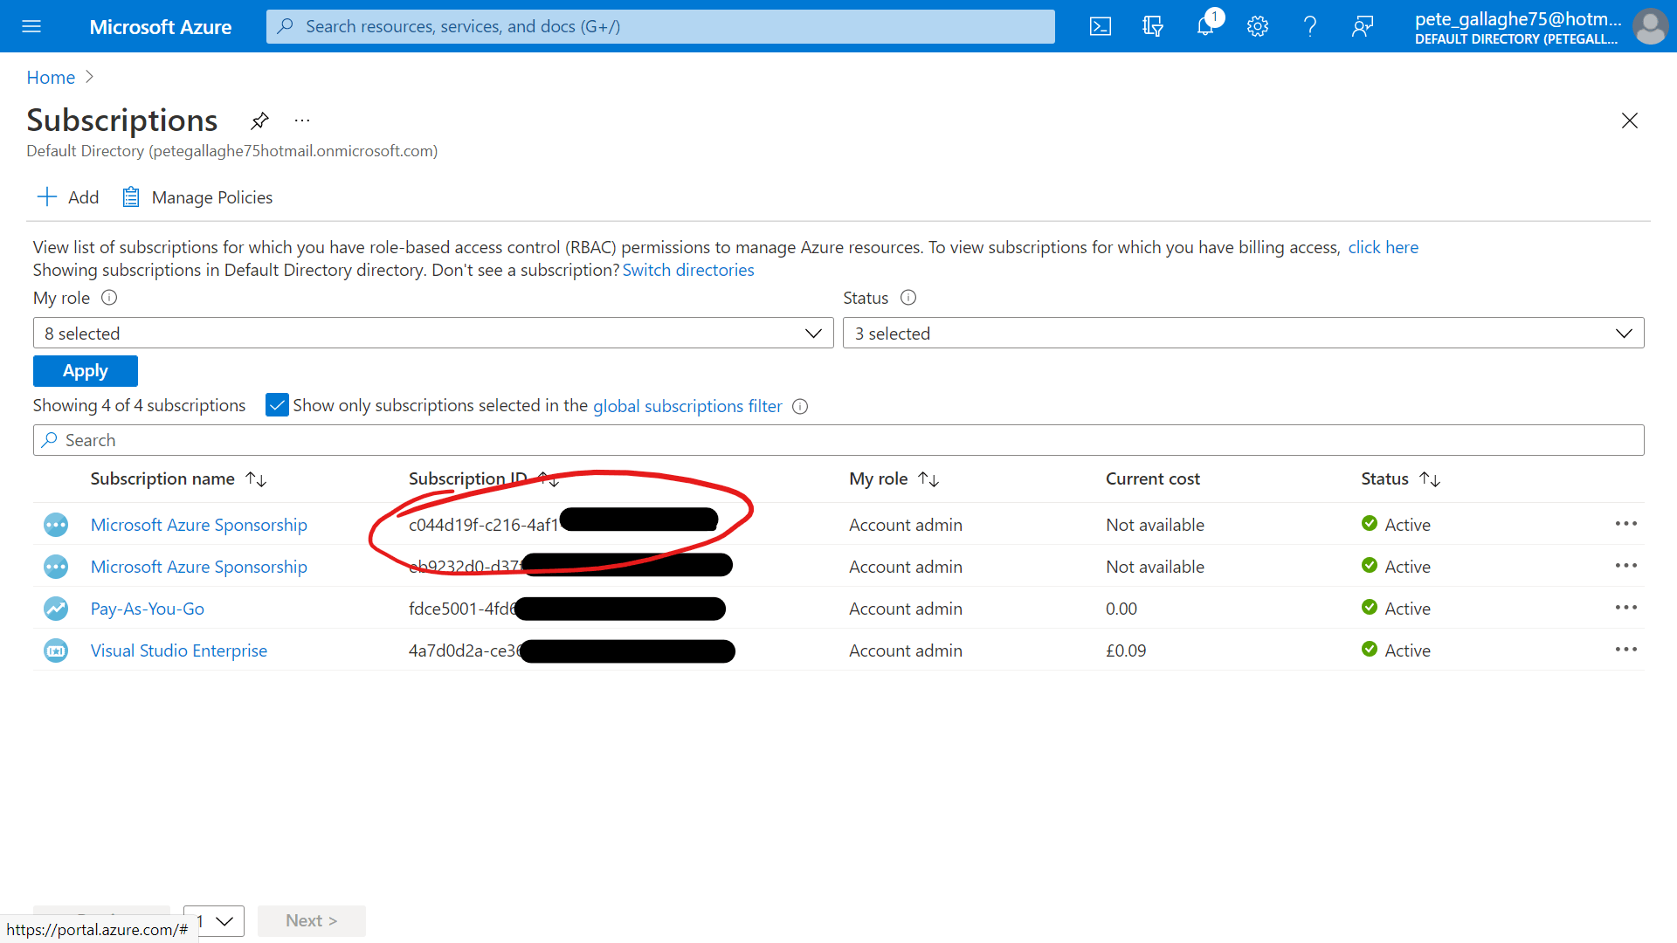This screenshot has height=943, width=1677.
Task: Open the hamburger portal menu
Action: coord(31,26)
